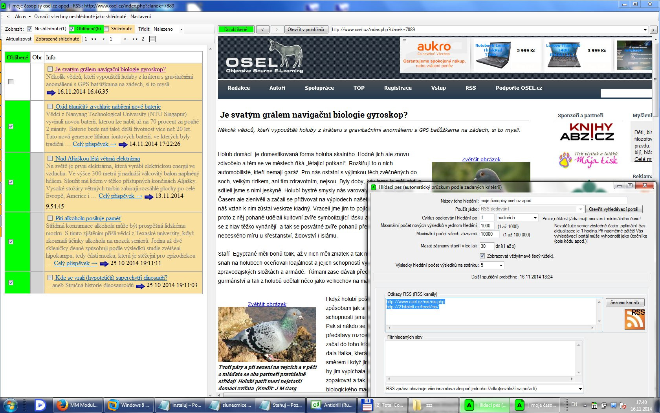Click the blue arrow next to 14.11.2014 17:22:26
Image resolution: width=660 pixels, height=413 pixels.
(x=123, y=145)
